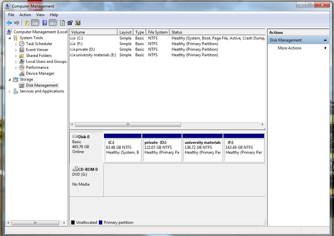The height and width of the screenshot is (236, 334).
Task: Open the More Actions submenu arrow
Action: click(325, 48)
